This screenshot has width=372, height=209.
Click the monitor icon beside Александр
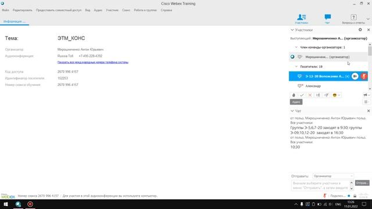coord(300,86)
